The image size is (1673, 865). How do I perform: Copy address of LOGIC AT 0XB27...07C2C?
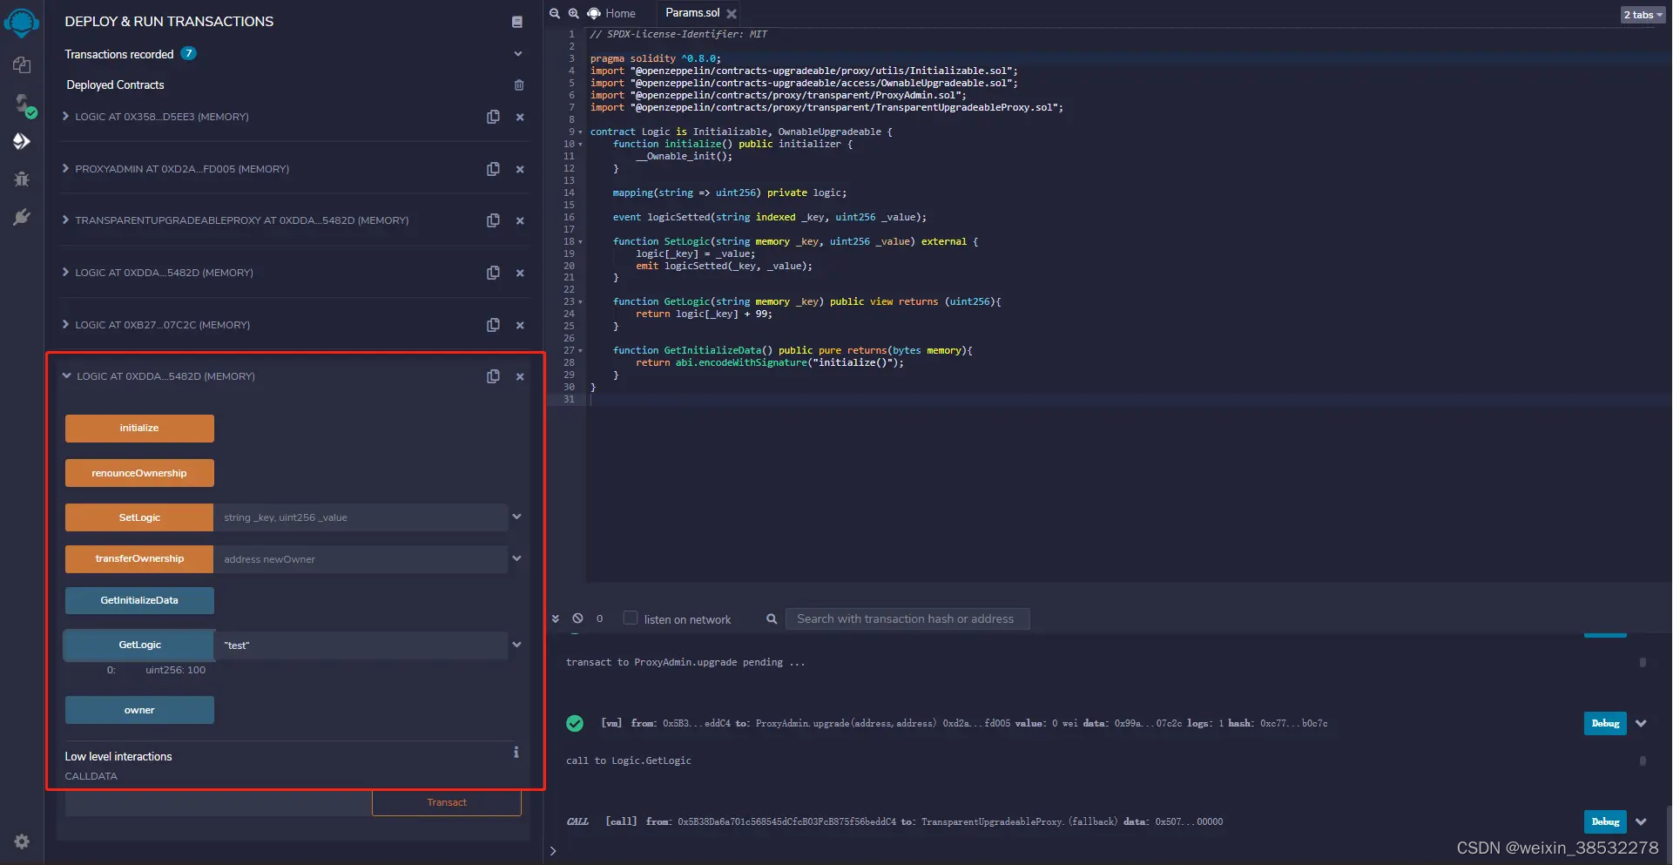click(493, 325)
